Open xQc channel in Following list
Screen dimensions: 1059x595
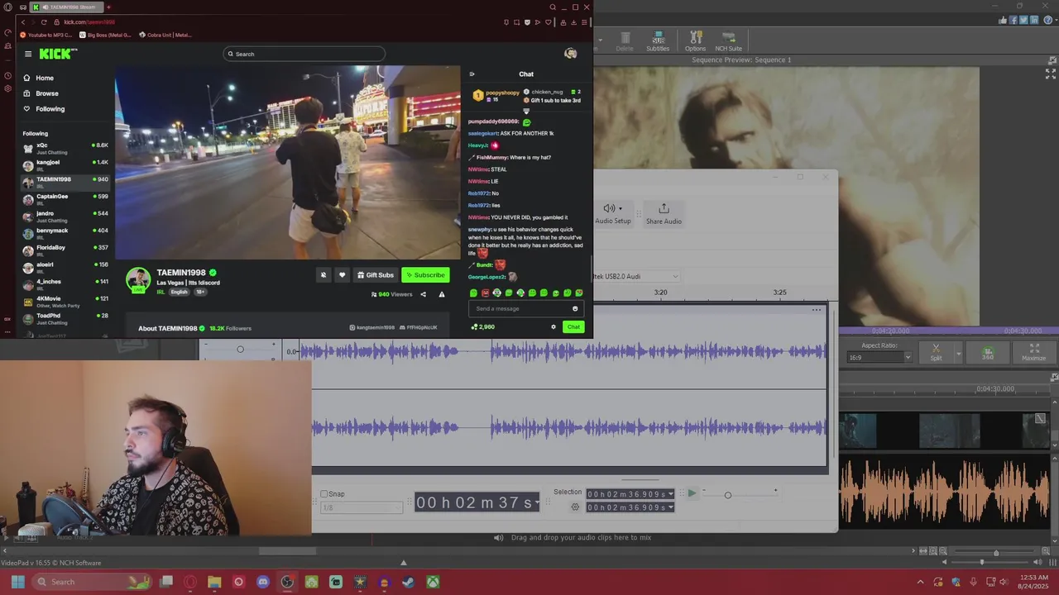pos(65,148)
